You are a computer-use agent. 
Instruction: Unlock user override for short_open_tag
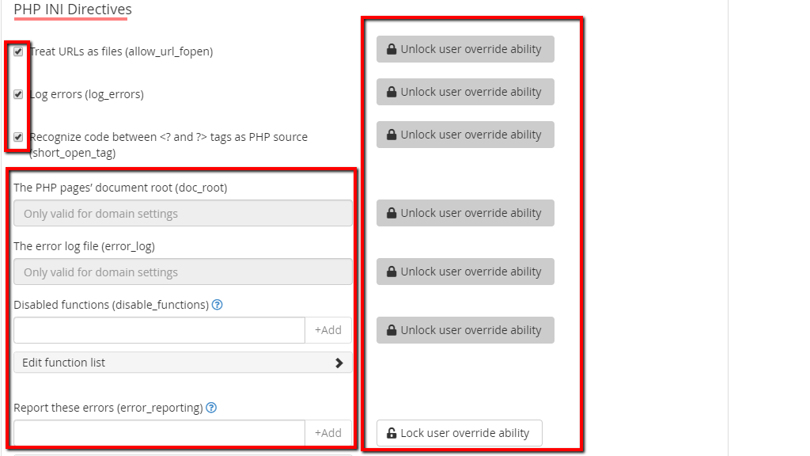click(465, 135)
